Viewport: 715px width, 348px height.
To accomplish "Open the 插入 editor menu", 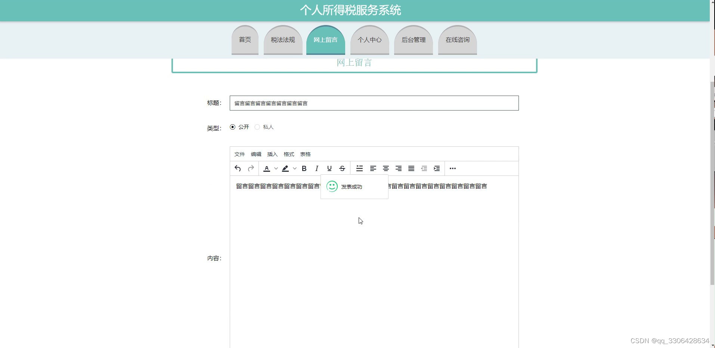I will (272, 154).
